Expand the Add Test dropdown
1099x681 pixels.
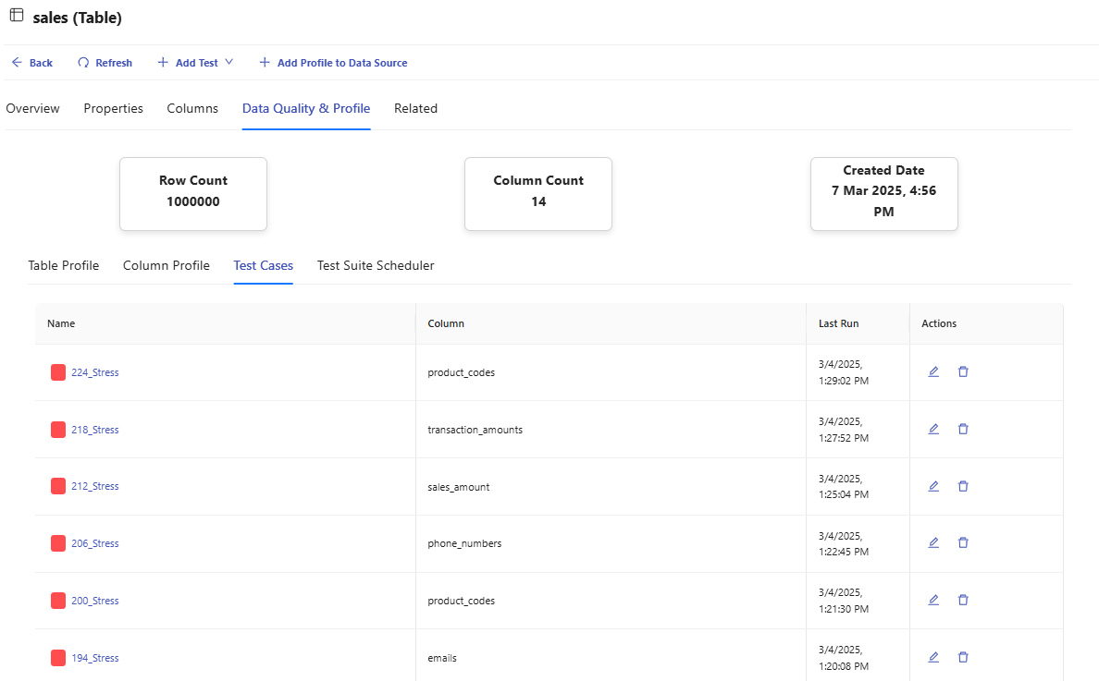pos(195,63)
